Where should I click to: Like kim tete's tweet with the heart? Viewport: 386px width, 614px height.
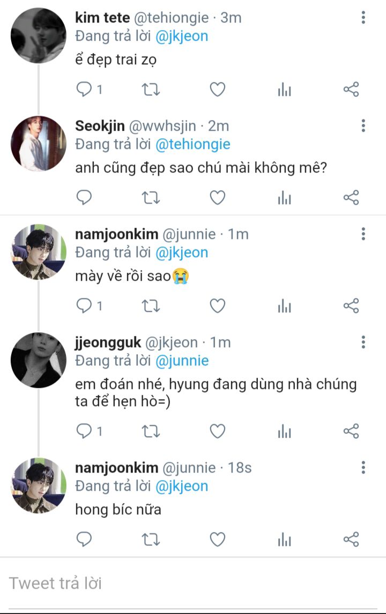pyautogui.click(x=218, y=89)
